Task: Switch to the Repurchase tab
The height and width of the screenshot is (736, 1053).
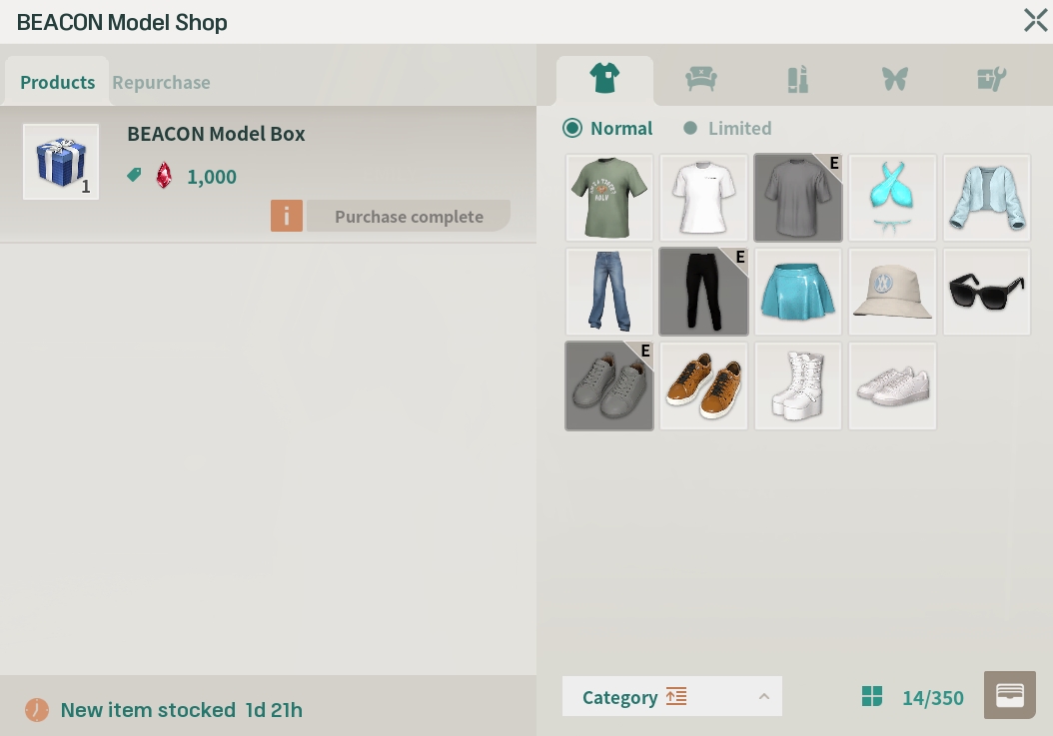Action: pyautogui.click(x=161, y=82)
